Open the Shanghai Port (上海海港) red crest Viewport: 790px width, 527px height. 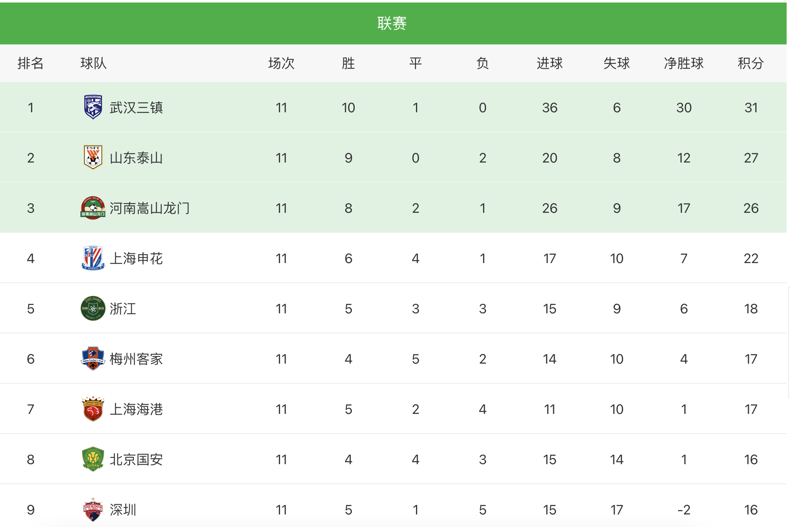(93, 409)
